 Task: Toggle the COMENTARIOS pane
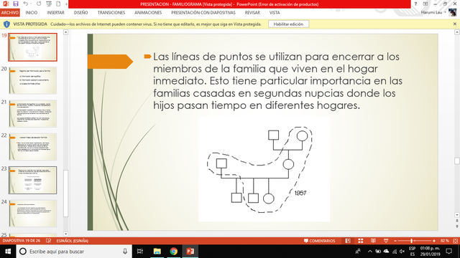pos(319,241)
